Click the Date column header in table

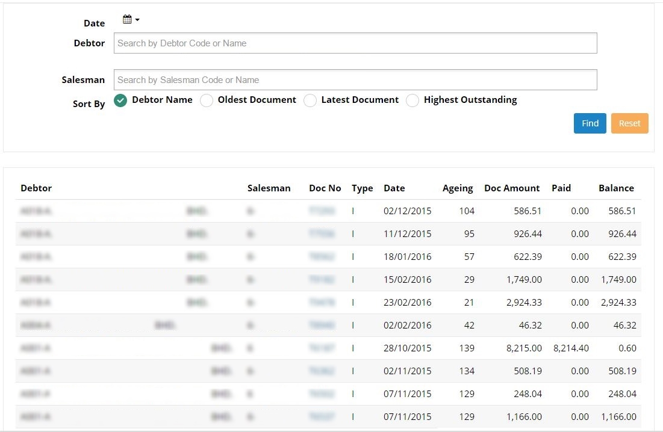(394, 188)
